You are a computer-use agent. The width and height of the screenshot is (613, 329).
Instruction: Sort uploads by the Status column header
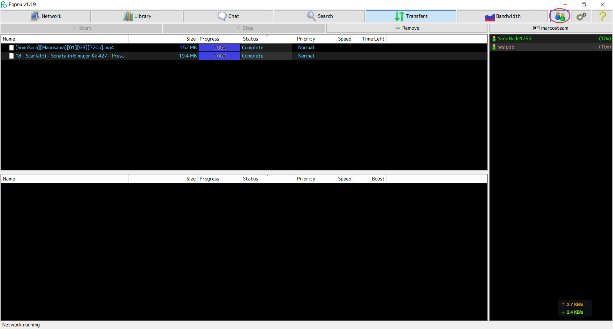coord(251,179)
